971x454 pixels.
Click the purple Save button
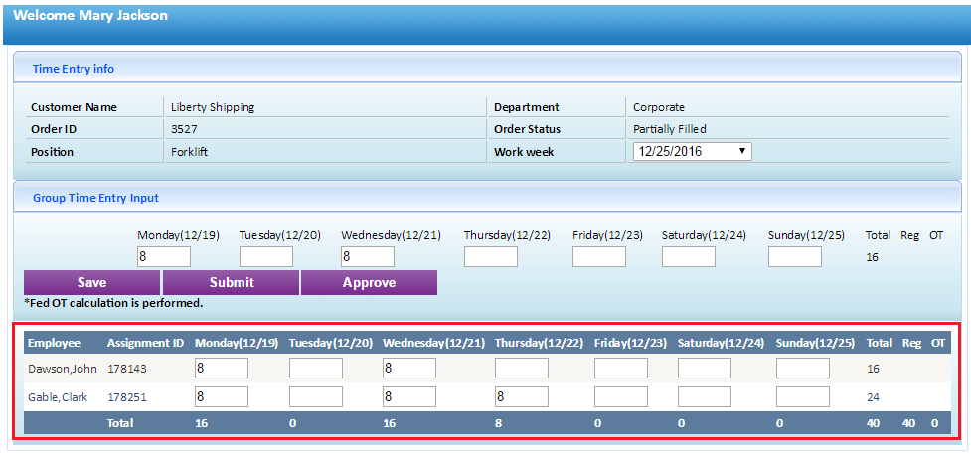click(91, 282)
